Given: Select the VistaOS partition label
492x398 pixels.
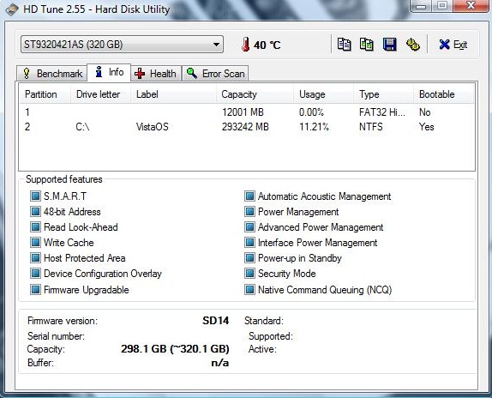Looking at the screenshot, I should 153,127.
